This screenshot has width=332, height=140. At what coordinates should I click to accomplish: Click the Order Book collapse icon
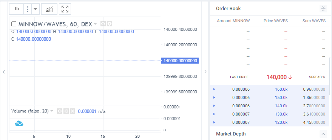(x=323, y=9)
